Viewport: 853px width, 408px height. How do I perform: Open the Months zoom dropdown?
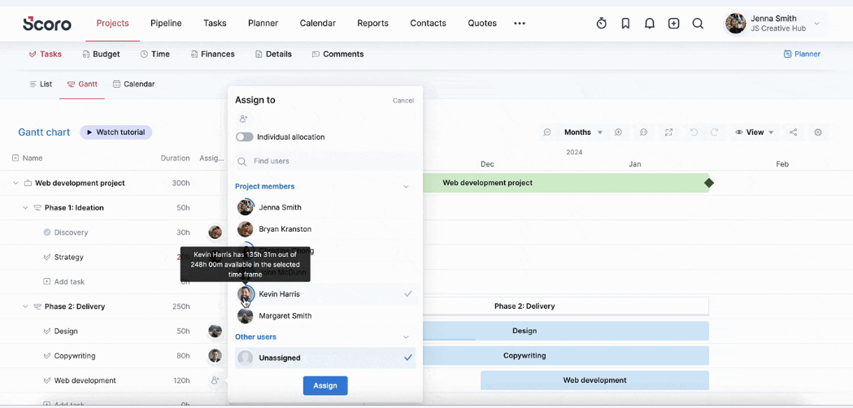point(583,132)
